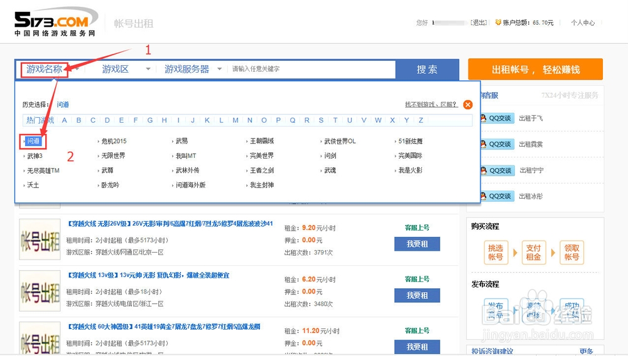Select letter G in alphabet index
This screenshot has height=356, width=628.
150,120
